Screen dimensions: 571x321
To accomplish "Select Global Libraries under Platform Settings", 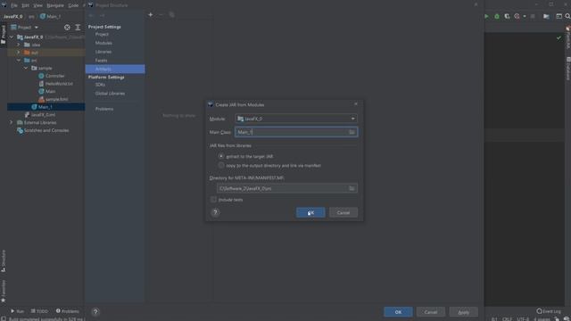I will point(110,94).
